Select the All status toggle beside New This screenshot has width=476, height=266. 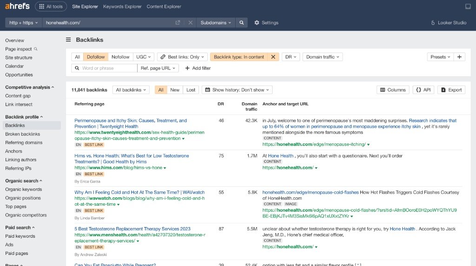[x=161, y=90]
